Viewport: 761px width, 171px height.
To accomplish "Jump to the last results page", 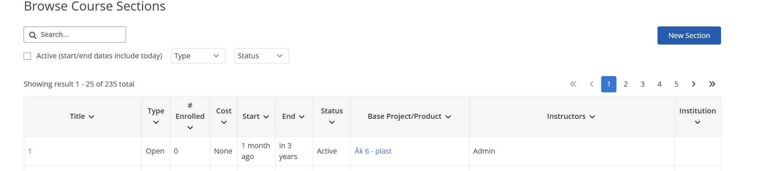I will (x=712, y=84).
